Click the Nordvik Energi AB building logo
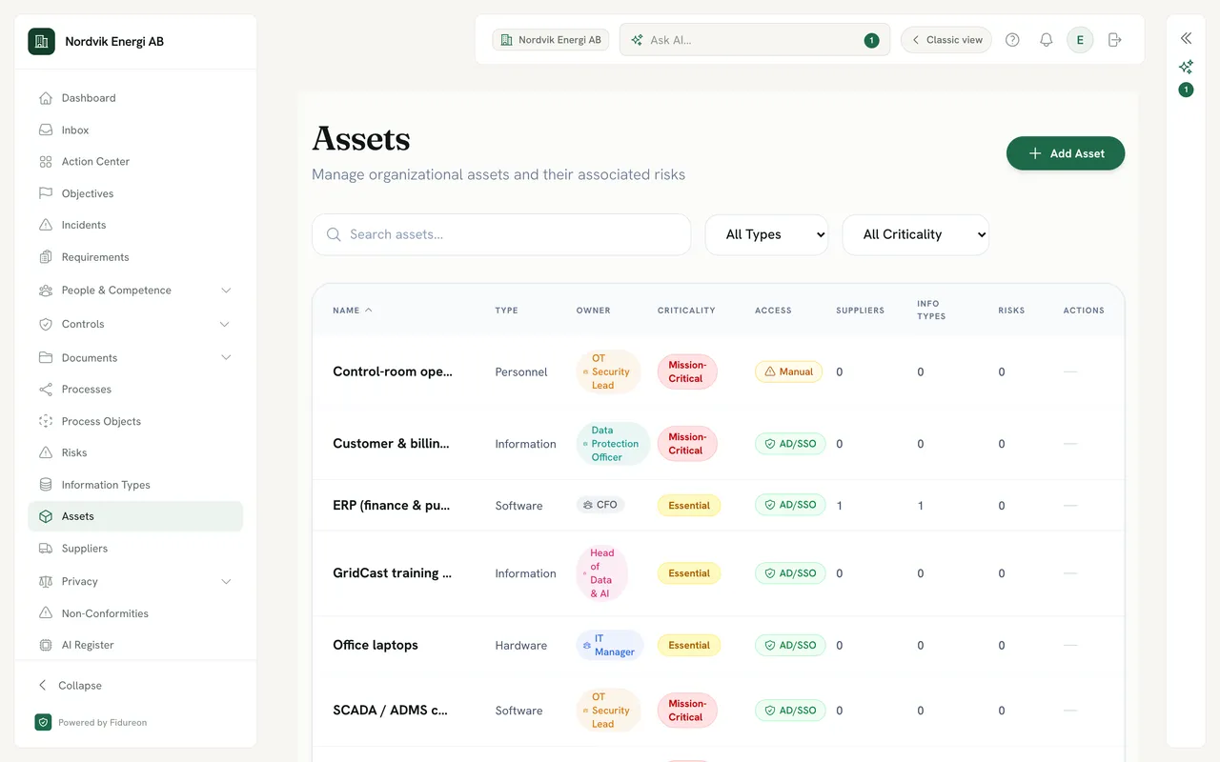 coord(41,41)
